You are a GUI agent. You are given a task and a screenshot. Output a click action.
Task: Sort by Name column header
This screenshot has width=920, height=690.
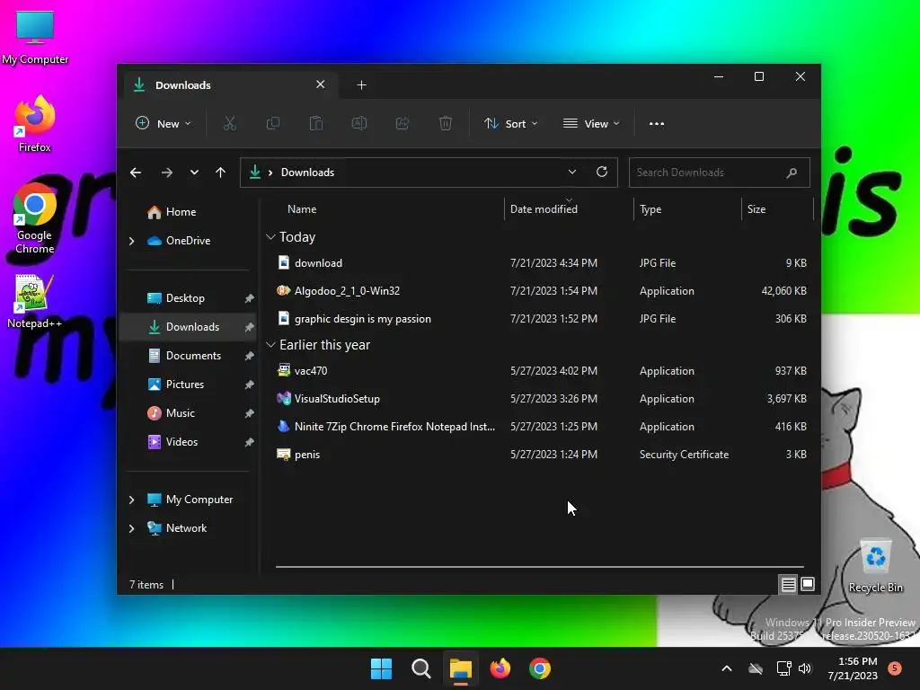pyautogui.click(x=302, y=208)
